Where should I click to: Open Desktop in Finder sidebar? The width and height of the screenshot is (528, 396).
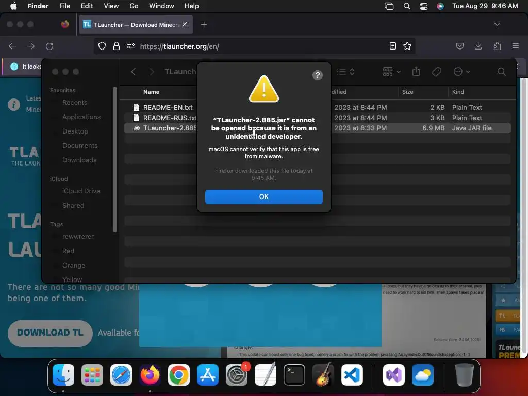point(75,131)
